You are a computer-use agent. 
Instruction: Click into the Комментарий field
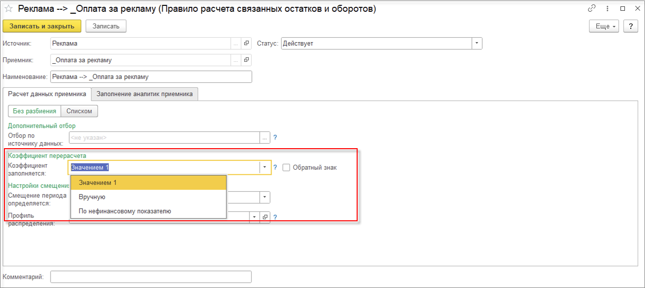pyautogui.click(x=151, y=277)
